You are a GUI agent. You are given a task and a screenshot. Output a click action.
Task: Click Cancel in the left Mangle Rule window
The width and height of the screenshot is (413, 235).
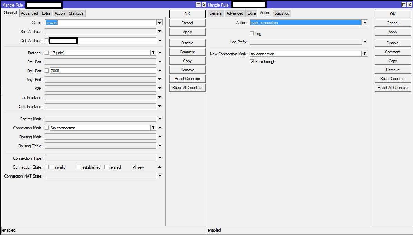(x=187, y=23)
